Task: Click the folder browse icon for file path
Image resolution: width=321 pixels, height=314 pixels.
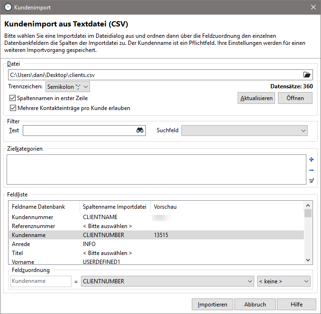Action: pos(307,75)
